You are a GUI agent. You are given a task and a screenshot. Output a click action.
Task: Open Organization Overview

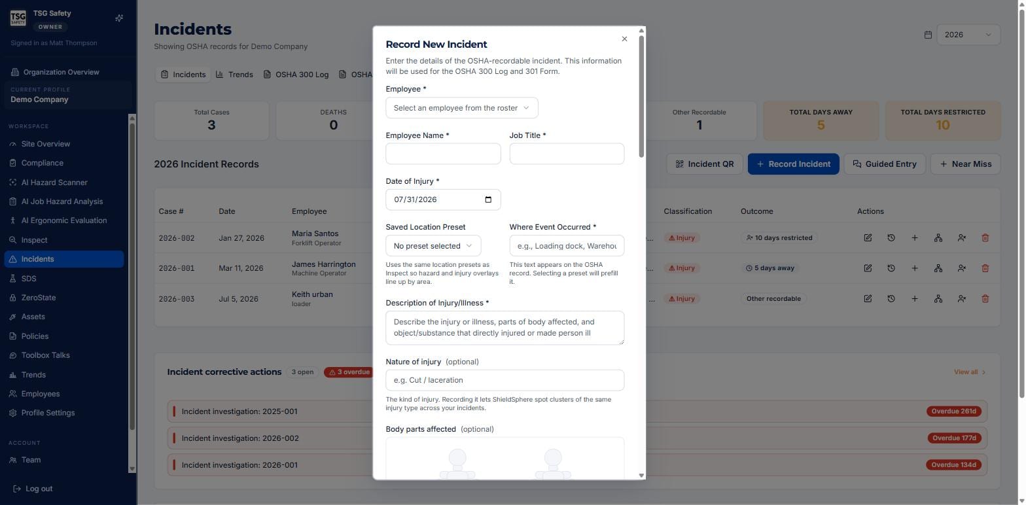tap(62, 72)
